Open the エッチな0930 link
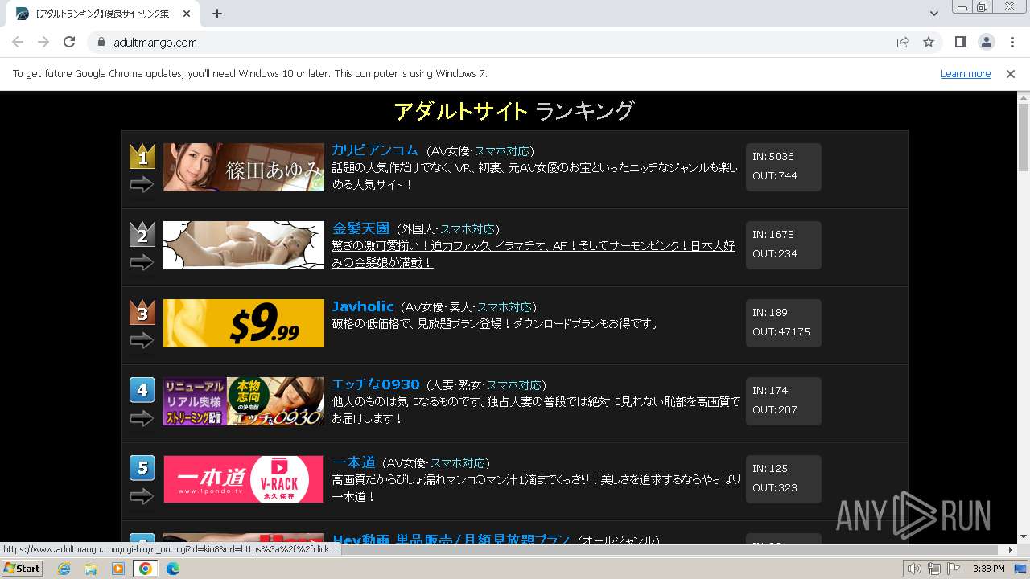Viewport: 1030px width, 579px height. click(x=376, y=384)
